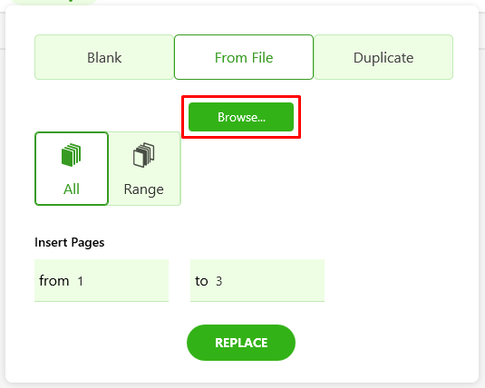
Task: Focus the "from" page number field
Action: click(102, 280)
